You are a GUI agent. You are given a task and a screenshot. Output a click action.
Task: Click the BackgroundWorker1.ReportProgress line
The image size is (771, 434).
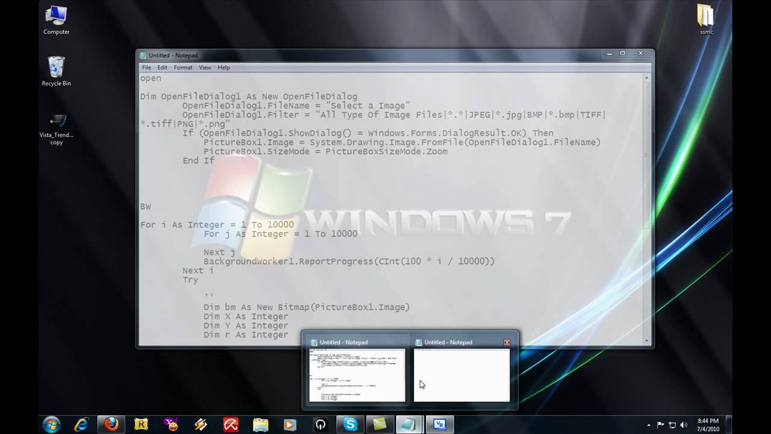point(349,261)
